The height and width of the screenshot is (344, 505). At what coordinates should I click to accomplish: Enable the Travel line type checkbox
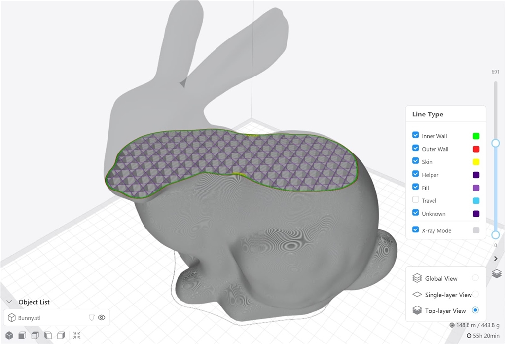[416, 200]
